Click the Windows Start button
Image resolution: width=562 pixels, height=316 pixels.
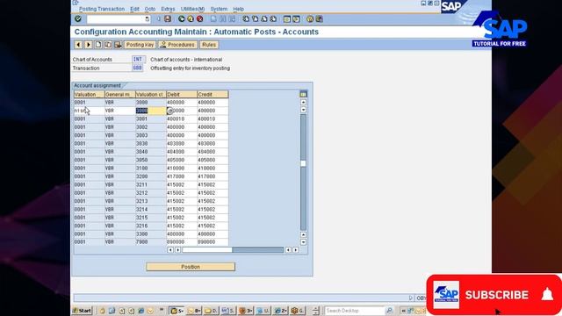tap(82, 310)
